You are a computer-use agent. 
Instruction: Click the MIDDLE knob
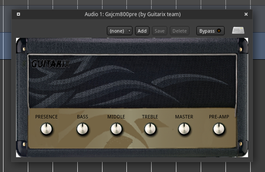click(116, 129)
